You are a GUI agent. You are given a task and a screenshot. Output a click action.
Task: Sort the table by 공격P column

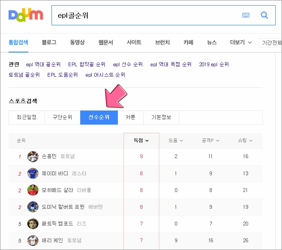210,140
